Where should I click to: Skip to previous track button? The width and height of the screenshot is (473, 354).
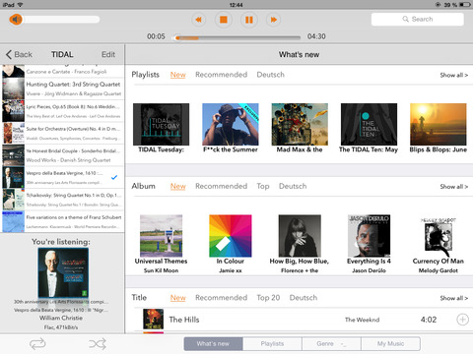[x=198, y=20]
